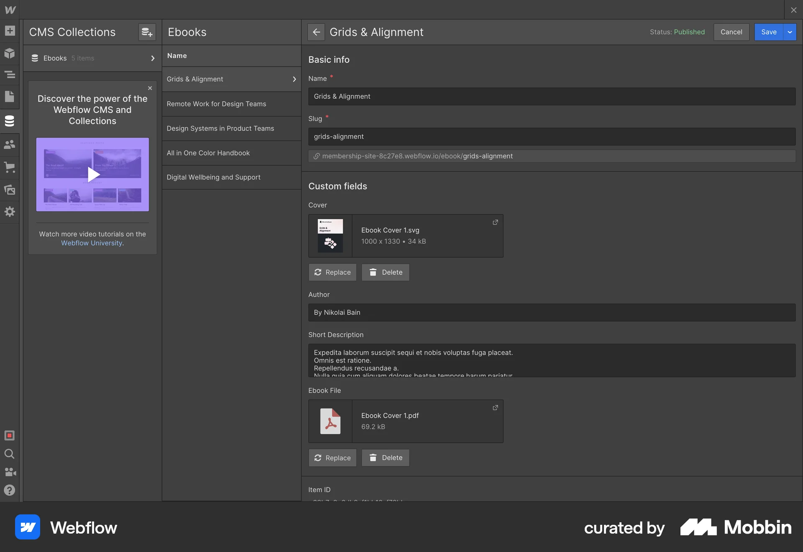Viewport: 803px width, 552px height.
Task: Select the Remote Work for Design Teams item
Action: tap(216, 104)
